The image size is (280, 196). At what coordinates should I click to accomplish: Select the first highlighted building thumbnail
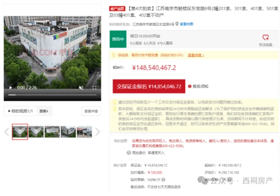pos(20,132)
